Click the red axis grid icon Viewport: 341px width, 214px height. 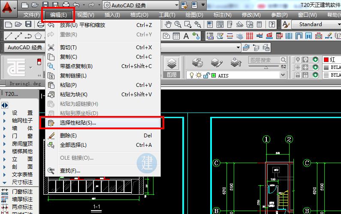click(x=250, y=36)
